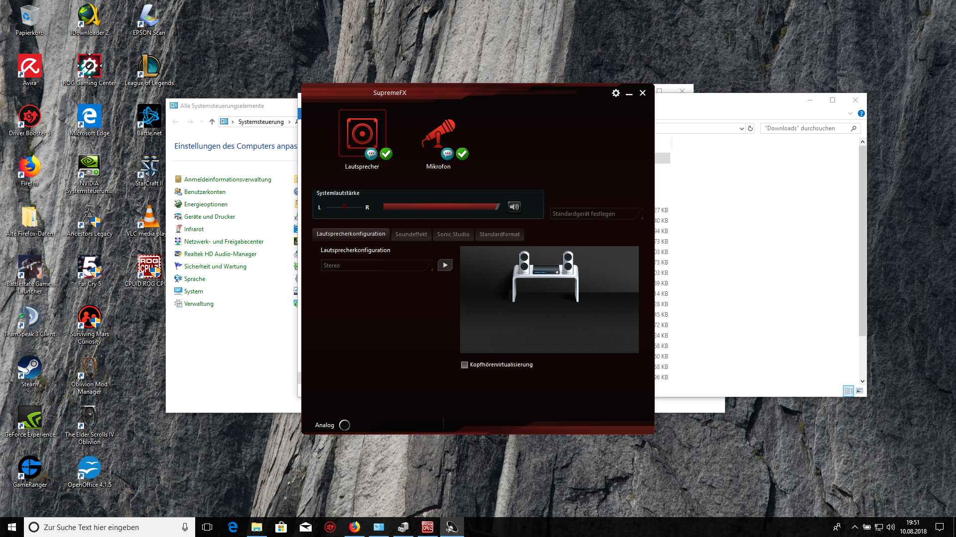Enable Kopfhörervirtualisierung checkbox
This screenshot has width=956, height=537.
click(465, 365)
